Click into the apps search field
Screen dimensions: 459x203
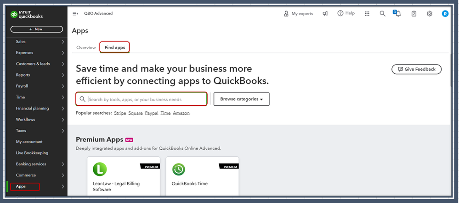pos(142,99)
